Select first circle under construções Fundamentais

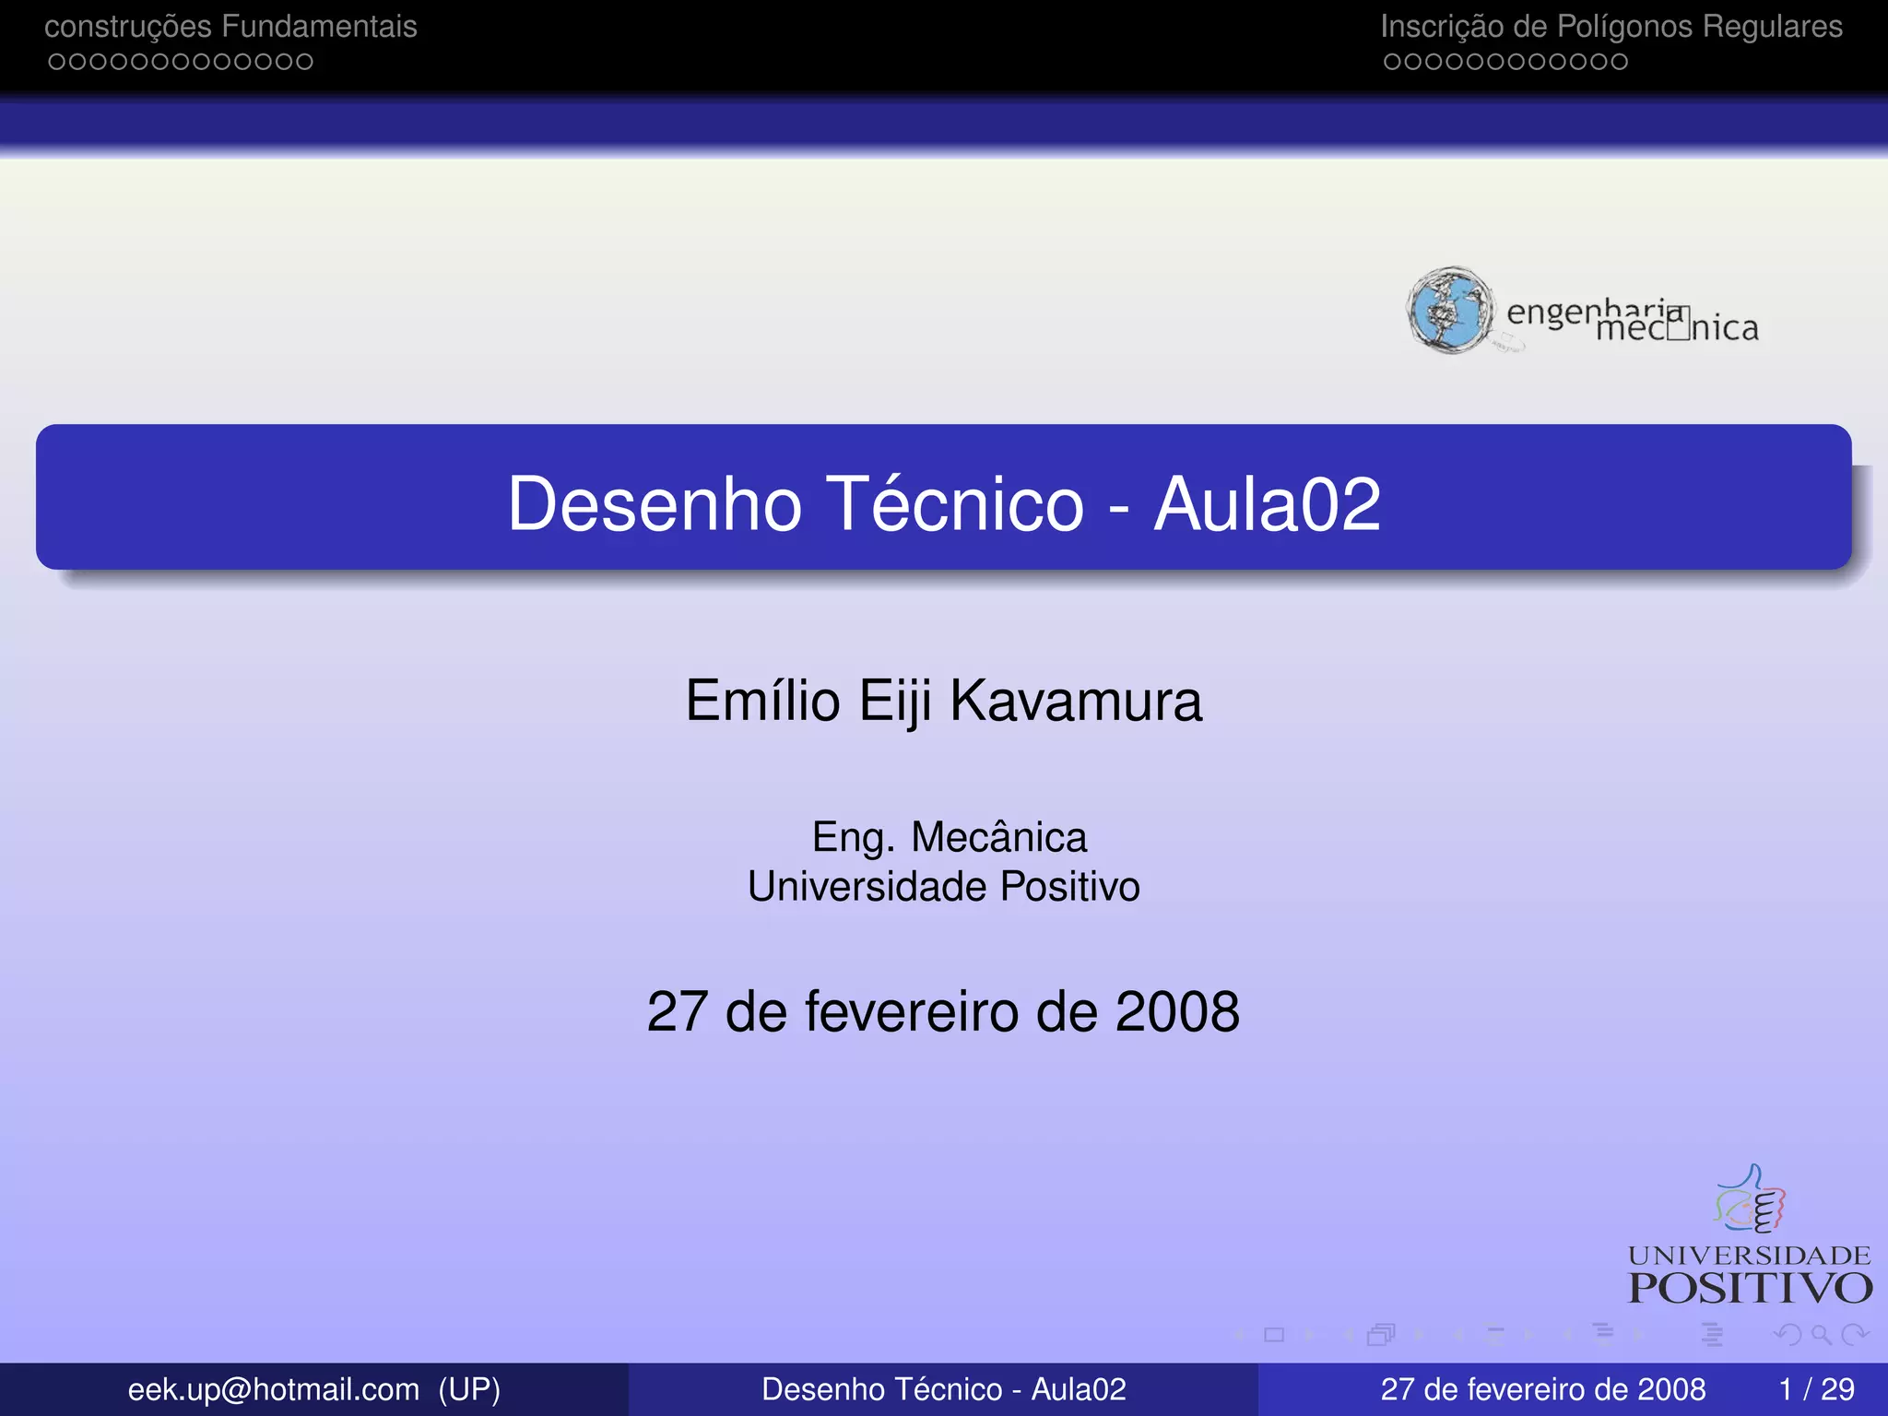coord(56,62)
